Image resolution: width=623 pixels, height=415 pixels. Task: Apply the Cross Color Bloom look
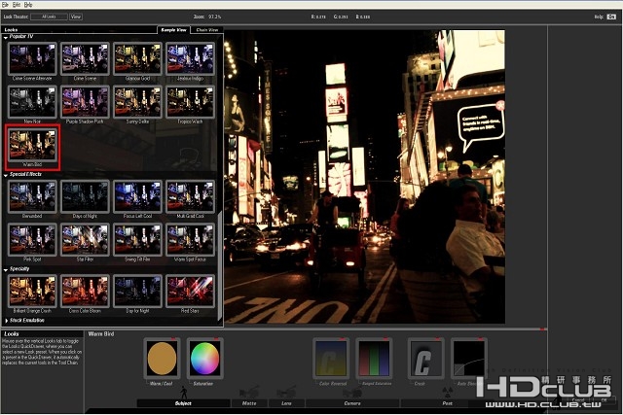point(85,292)
